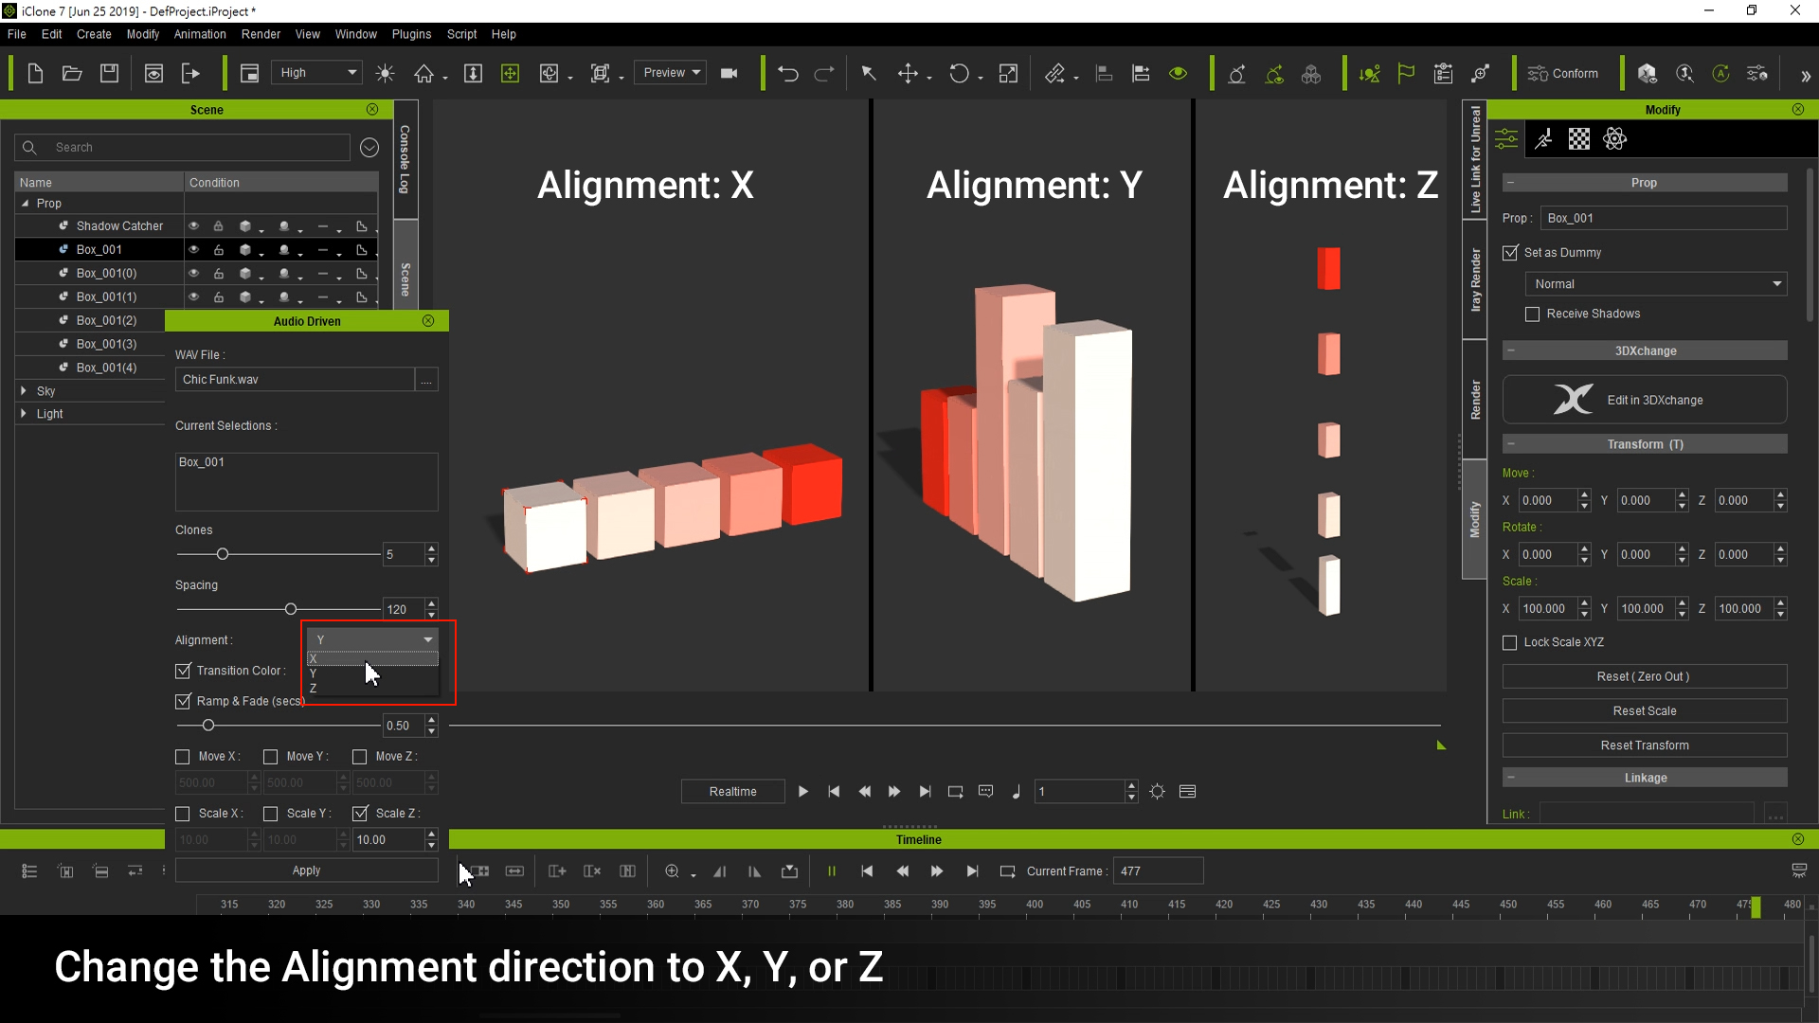Open the Render menu
The image size is (1819, 1023).
click(261, 34)
